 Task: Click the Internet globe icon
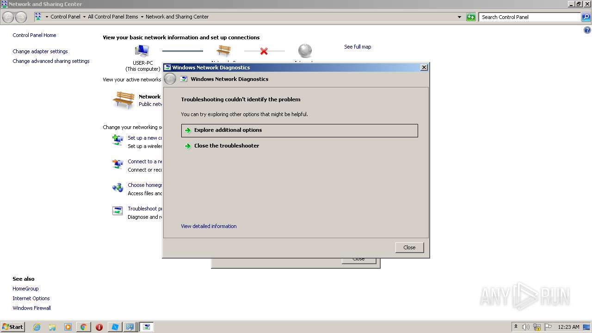pos(305,51)
